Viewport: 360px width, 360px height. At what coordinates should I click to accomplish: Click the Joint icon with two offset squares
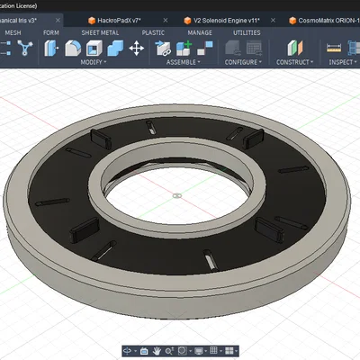click(x=205, y=49)
